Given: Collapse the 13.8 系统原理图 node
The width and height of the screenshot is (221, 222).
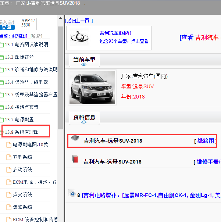Looking at the screenshot, I should [2, 132].
